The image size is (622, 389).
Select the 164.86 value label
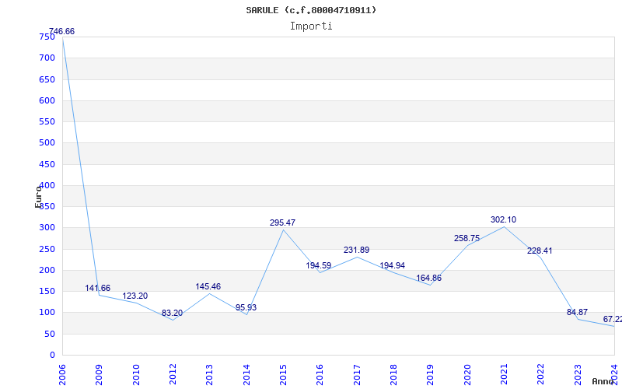coord(429,279)
